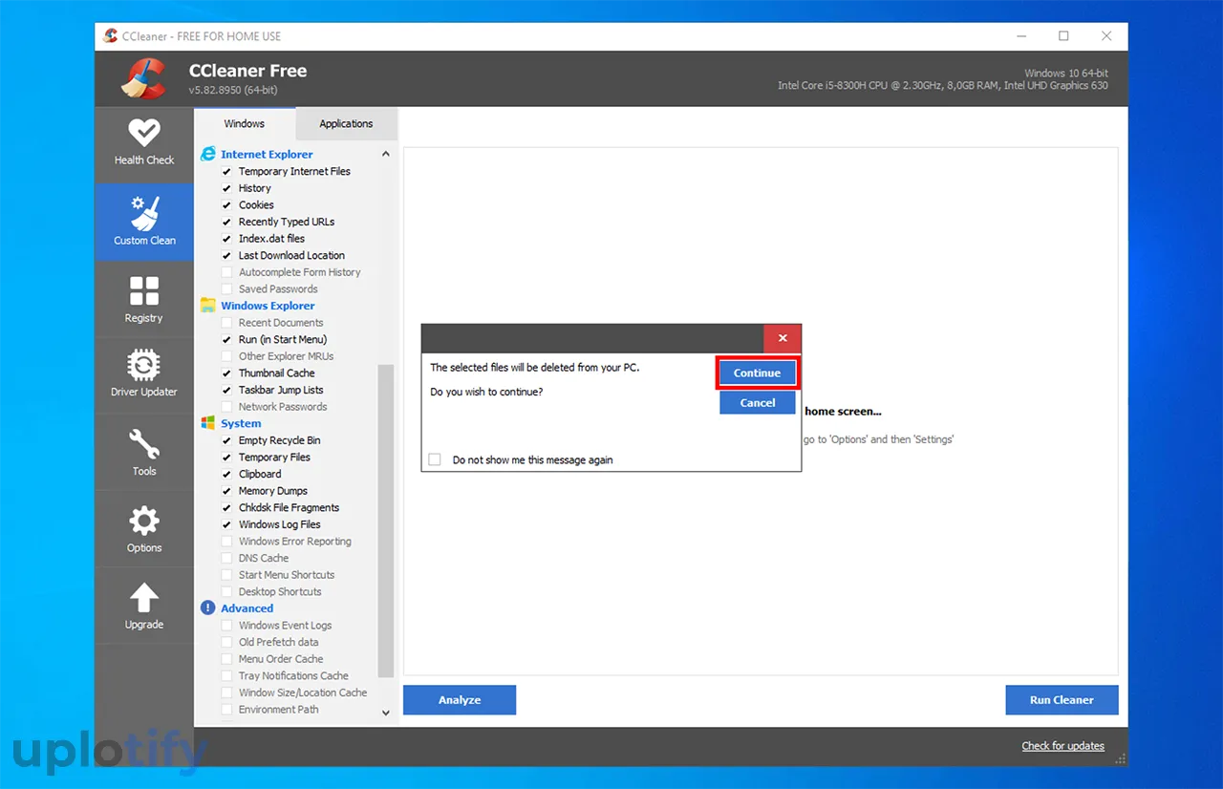The width and height of the screenshot is (1223, 789).
Task: Open the Driver Updater section
Action: [x=144, y=373]
